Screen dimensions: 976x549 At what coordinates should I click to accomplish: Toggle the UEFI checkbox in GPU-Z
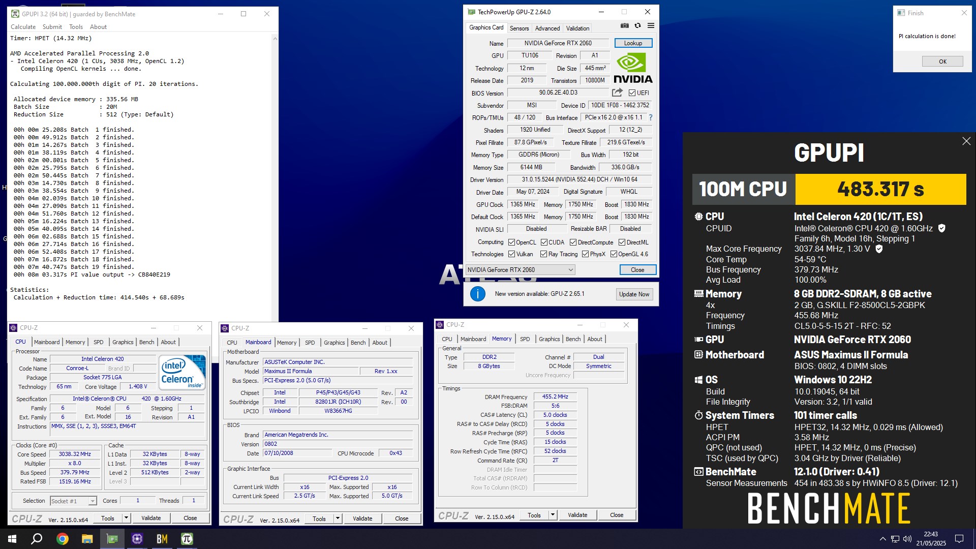tap(632, 93)
